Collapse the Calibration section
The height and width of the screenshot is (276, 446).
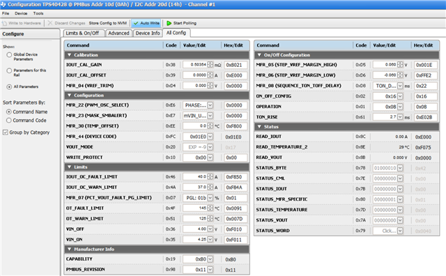[70, 55]
